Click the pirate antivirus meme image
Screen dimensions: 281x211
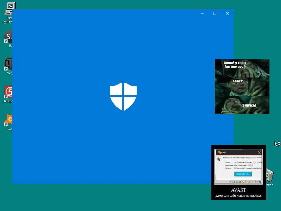point(242,87)
